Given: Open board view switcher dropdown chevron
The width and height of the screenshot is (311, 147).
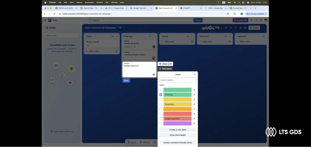Looking at the screenshot, I should 123,28.
